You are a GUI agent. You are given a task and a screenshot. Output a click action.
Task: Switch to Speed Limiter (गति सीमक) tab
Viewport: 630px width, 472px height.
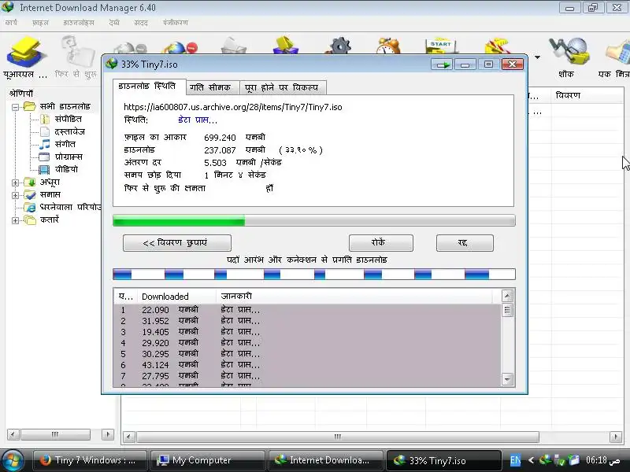[x=213, y=87]
